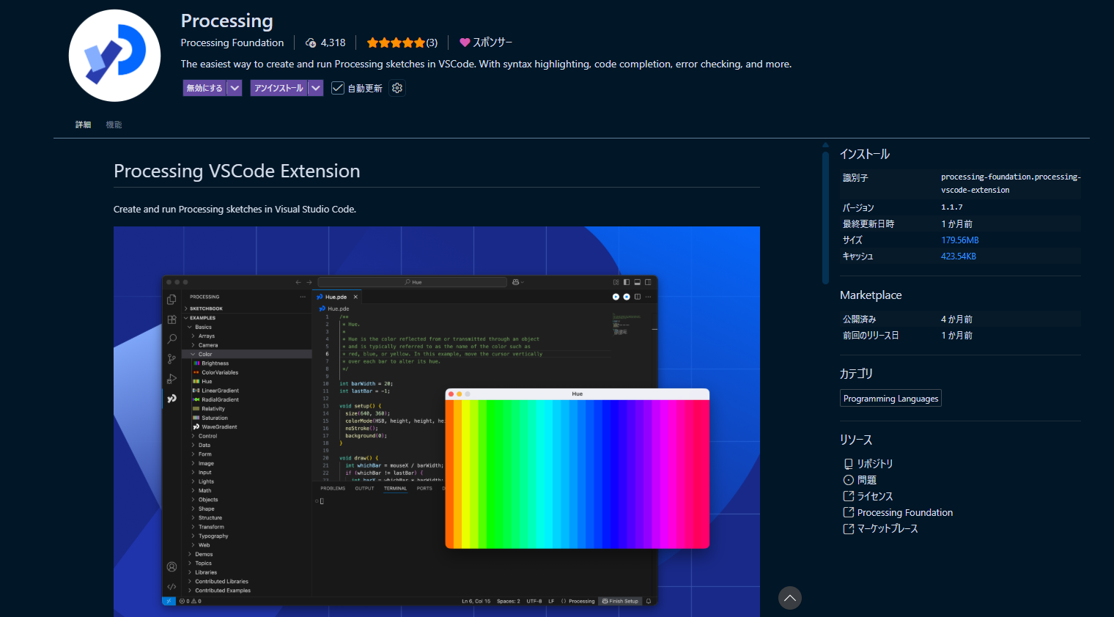
Task: Click the スポンサー link
Action: click(x=493, y=43)
